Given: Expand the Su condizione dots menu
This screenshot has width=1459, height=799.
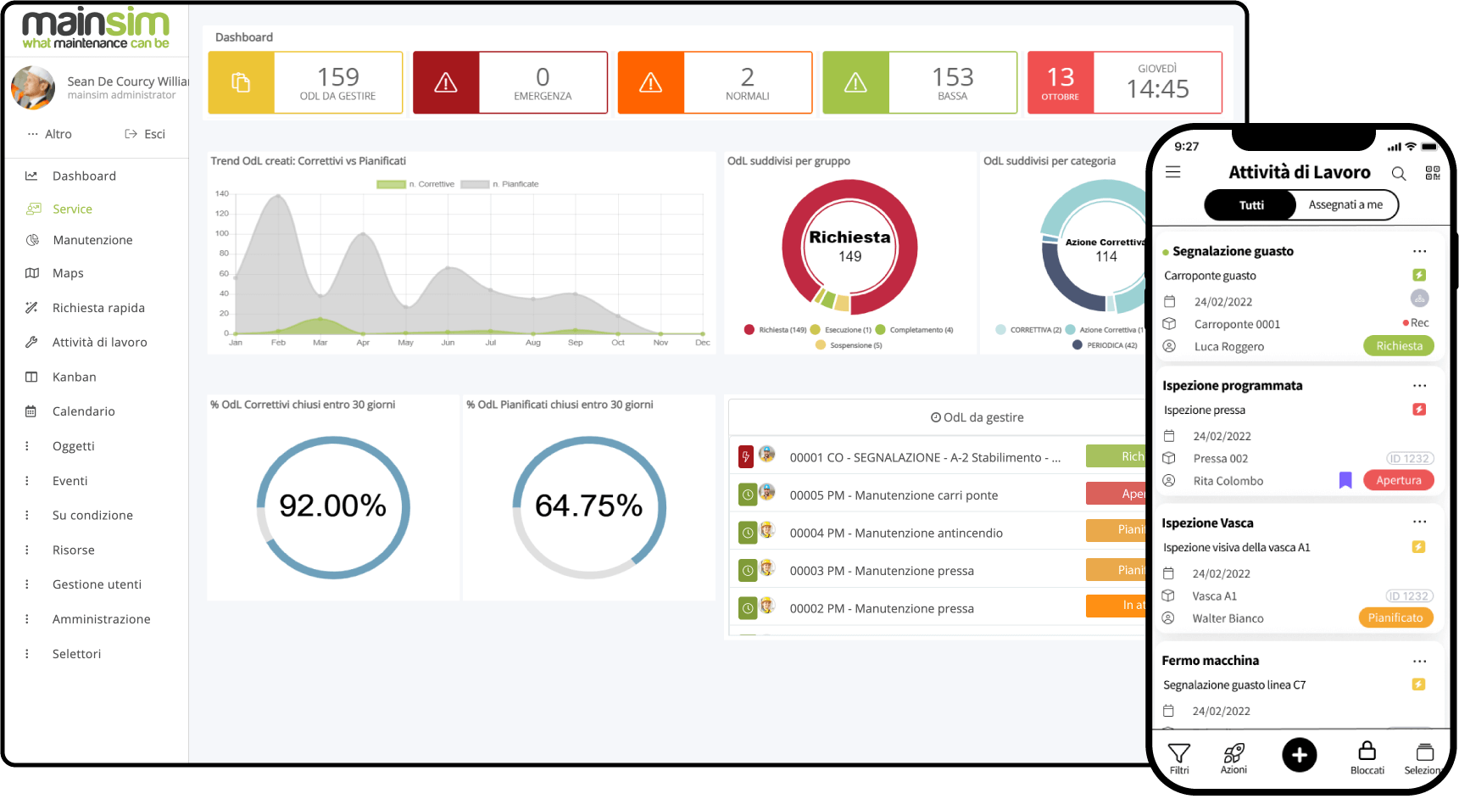Looking at the screenshot, I should click(x=27, y=515).
